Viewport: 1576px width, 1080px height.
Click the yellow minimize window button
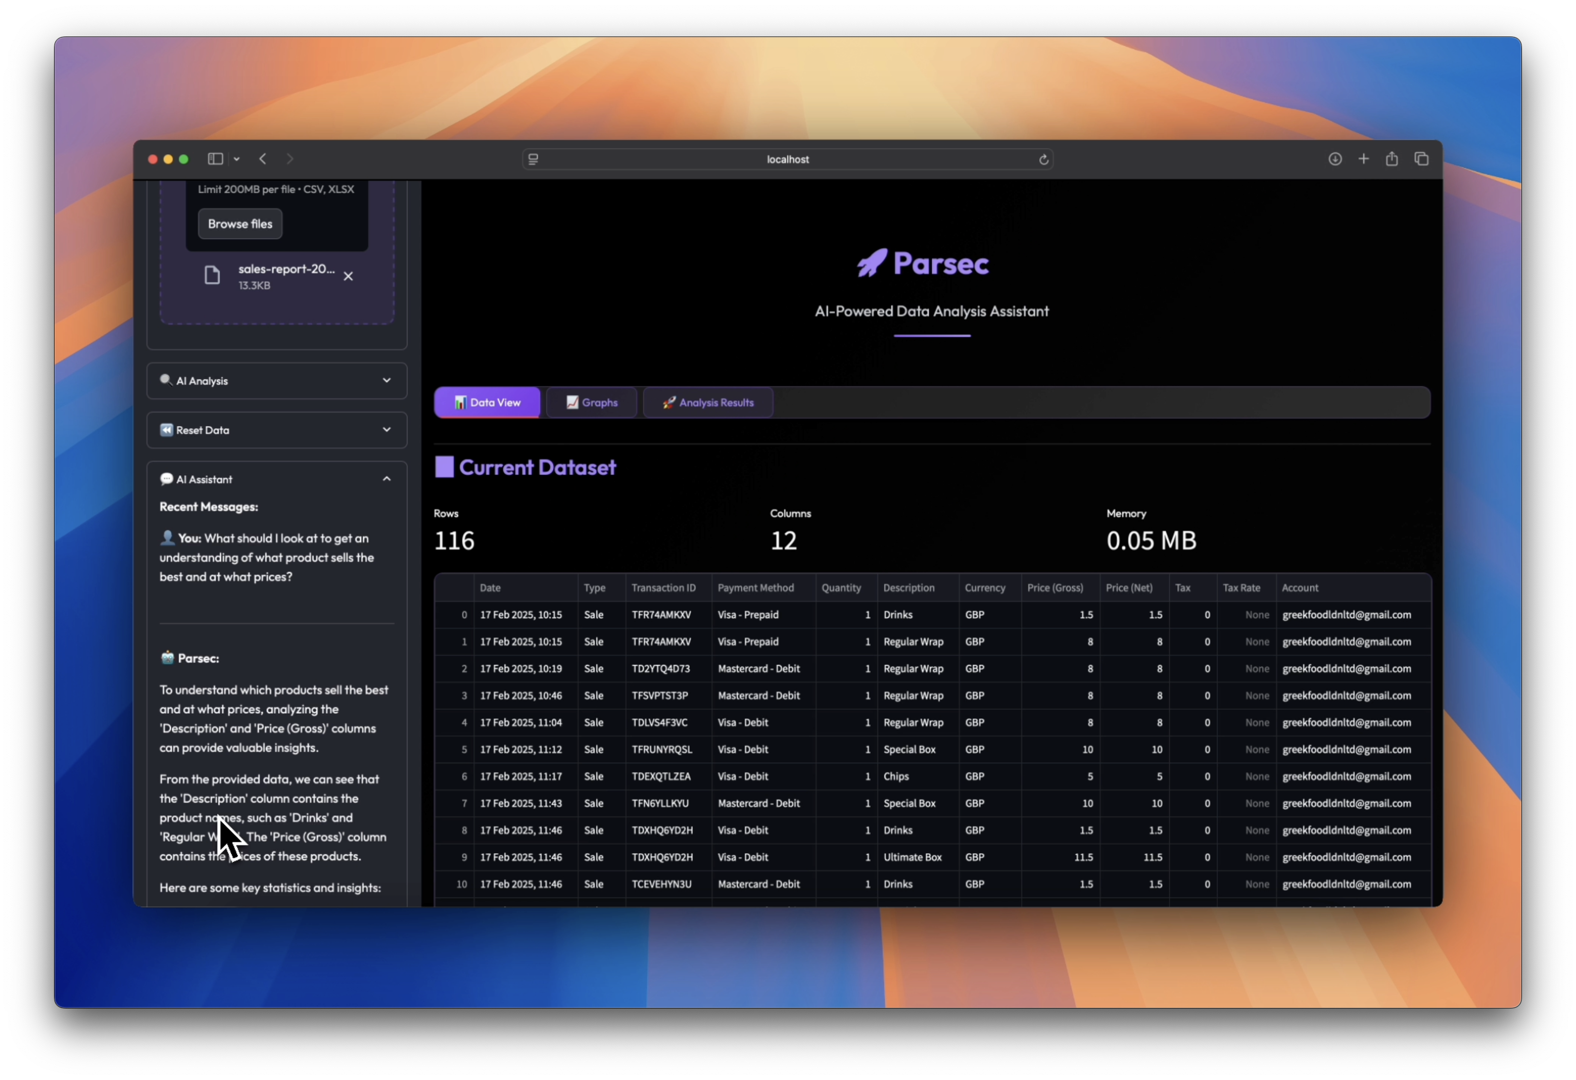(168, 159)
